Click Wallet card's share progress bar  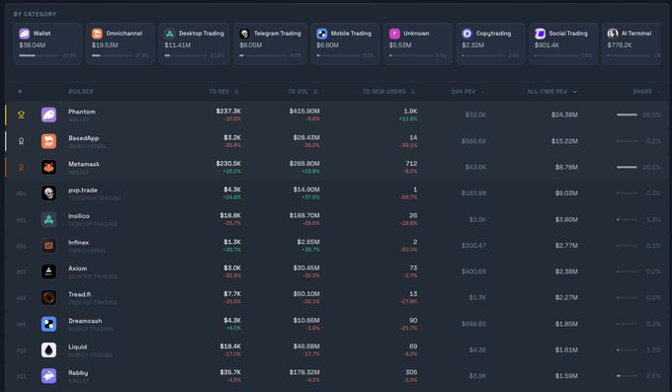(39, 55)
